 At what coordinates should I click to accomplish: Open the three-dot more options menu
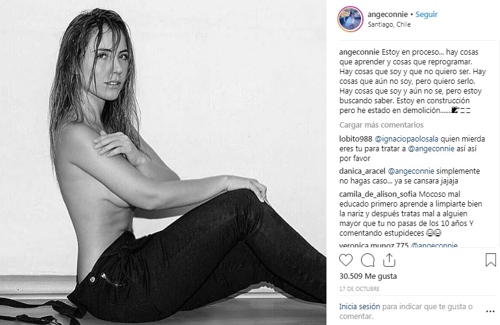coord(490,311)
